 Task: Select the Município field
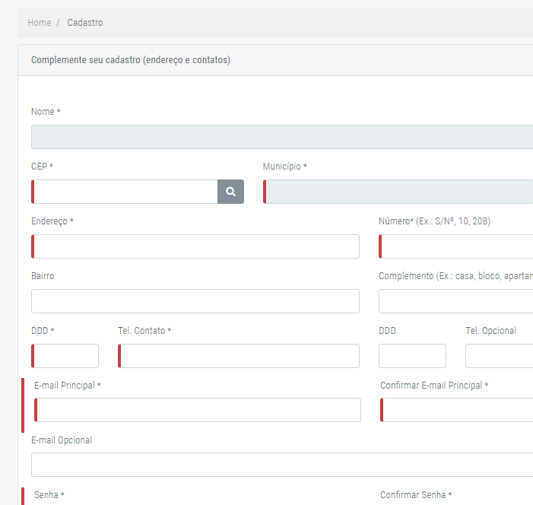coord(398,192)
